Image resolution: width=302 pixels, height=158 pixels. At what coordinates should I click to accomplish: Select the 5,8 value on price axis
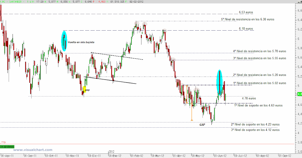299,48
